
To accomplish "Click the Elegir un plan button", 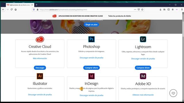I will click(91, 25).
